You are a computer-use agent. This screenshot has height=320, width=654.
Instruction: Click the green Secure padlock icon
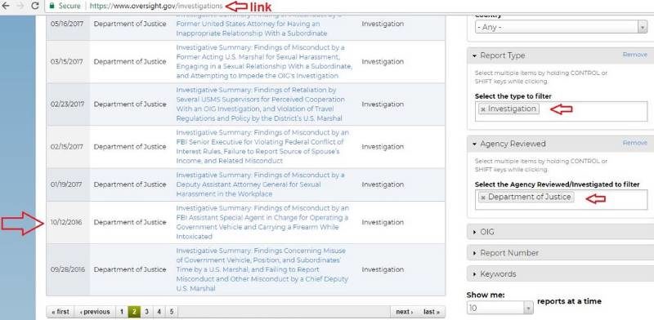pyautogui.click(x=52, y=6)
